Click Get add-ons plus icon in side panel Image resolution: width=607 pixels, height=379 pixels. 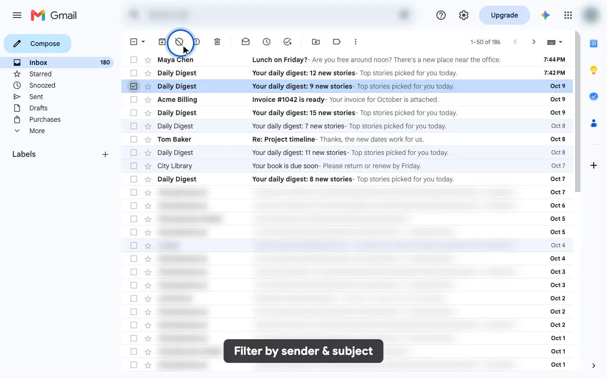click(594, 165)
